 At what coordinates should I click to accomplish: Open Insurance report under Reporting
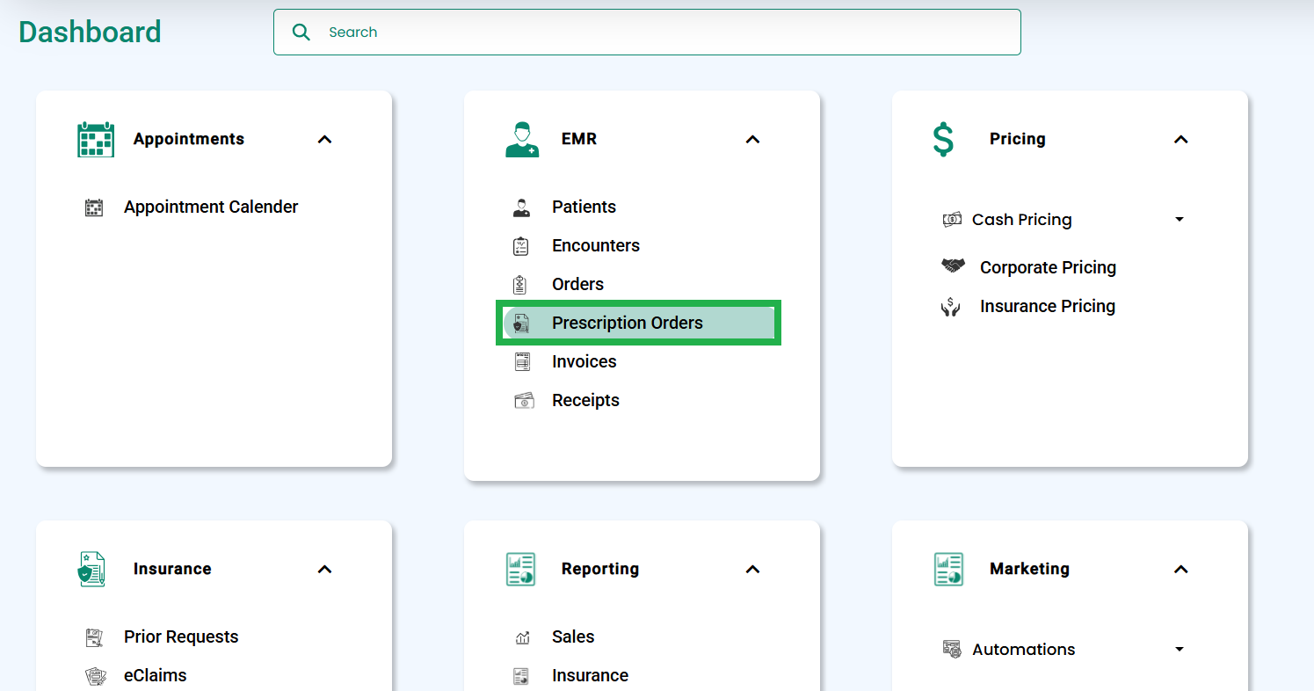tap(590, 676)
